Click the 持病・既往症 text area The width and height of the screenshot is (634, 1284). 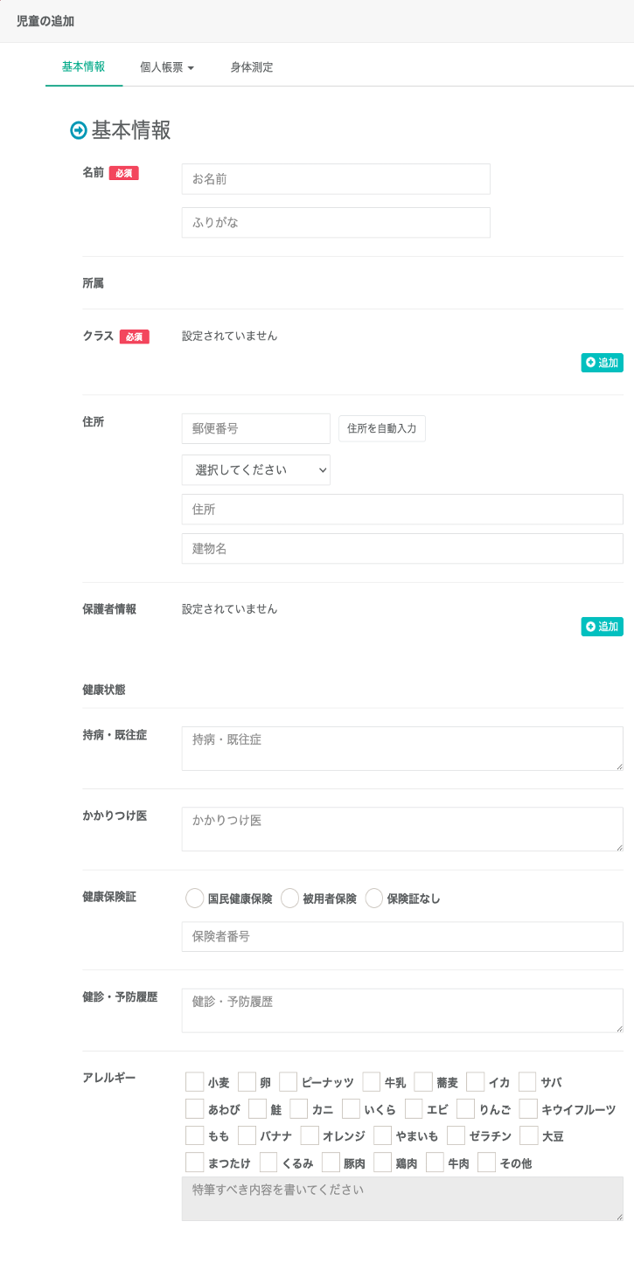pos(402,748)
